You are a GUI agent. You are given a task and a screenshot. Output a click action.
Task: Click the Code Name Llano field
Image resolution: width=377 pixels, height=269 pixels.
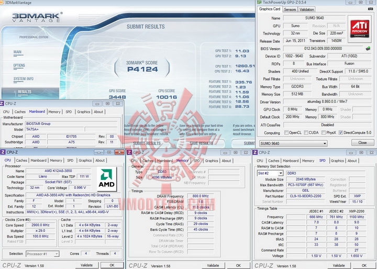pos(43,176)
